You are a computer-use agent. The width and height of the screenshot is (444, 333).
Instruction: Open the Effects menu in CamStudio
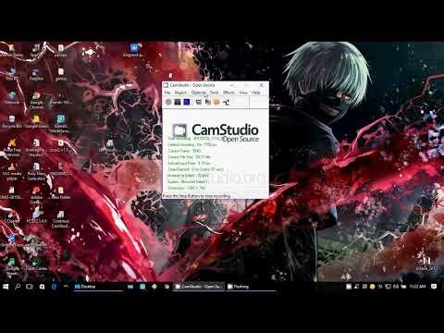click(228, 92)
